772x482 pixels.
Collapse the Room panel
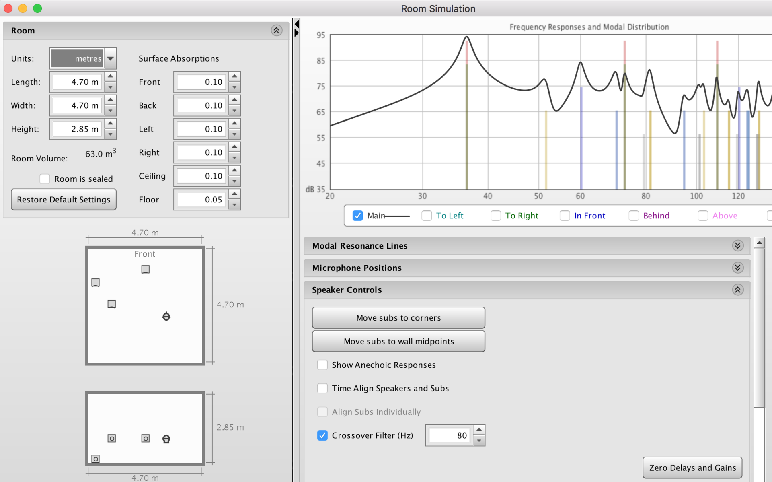[x=276, y=31]
